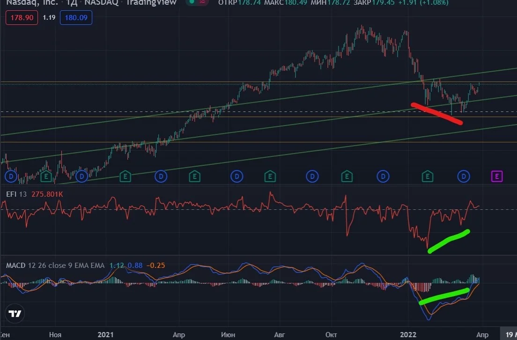
Task: Select the EFI 13 indicator label
Action: coord(16,194)
